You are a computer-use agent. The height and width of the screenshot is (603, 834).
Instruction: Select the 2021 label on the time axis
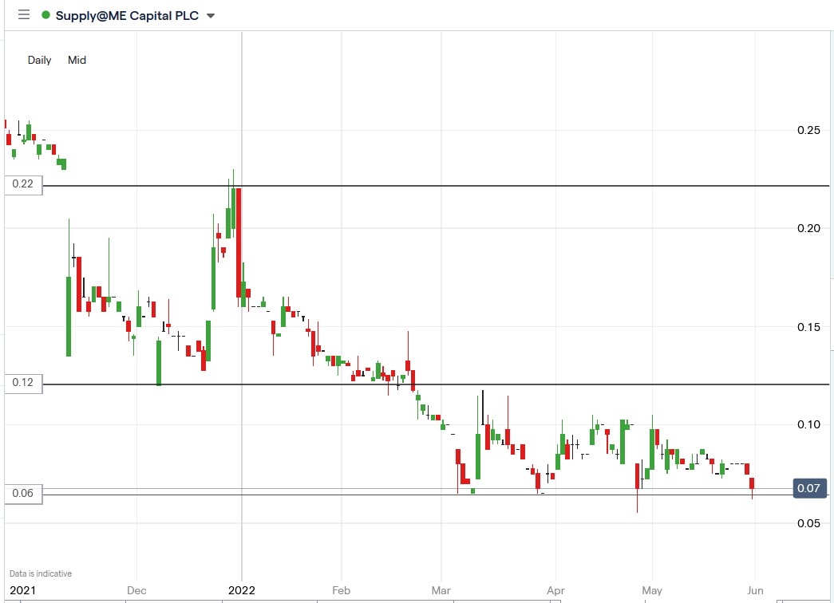coord(23,590)
